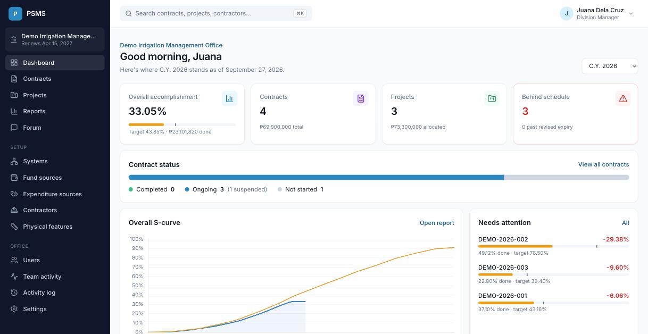
Task: Click the user avatar with letter J
Action: (x=566, y=13)
